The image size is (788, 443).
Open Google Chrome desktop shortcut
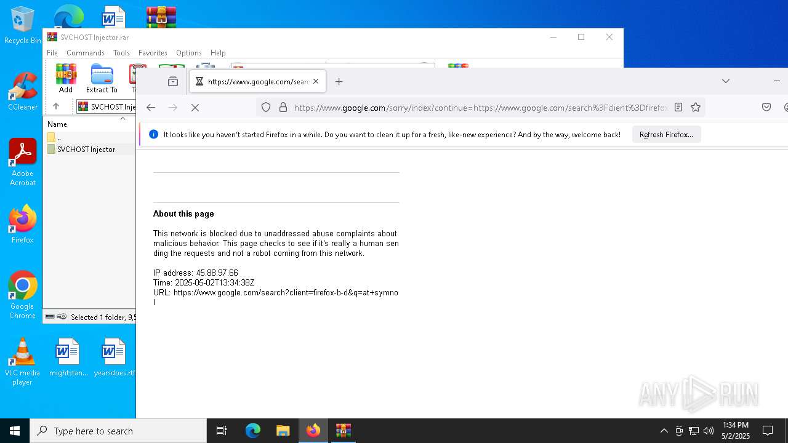22,295
